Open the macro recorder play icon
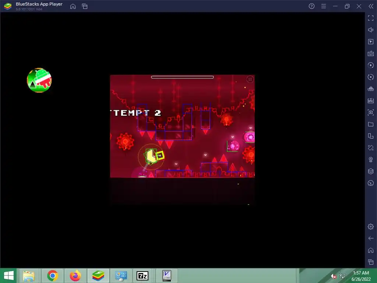The image size is (377, 283). (371, 65)
